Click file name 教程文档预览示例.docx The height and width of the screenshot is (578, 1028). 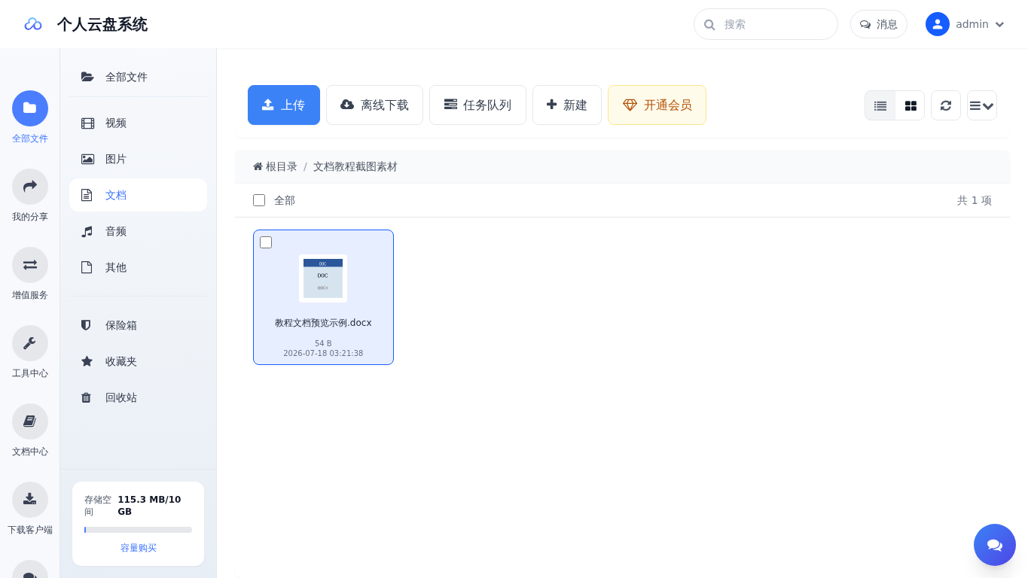pyautogui.click(x=323, y=323)
